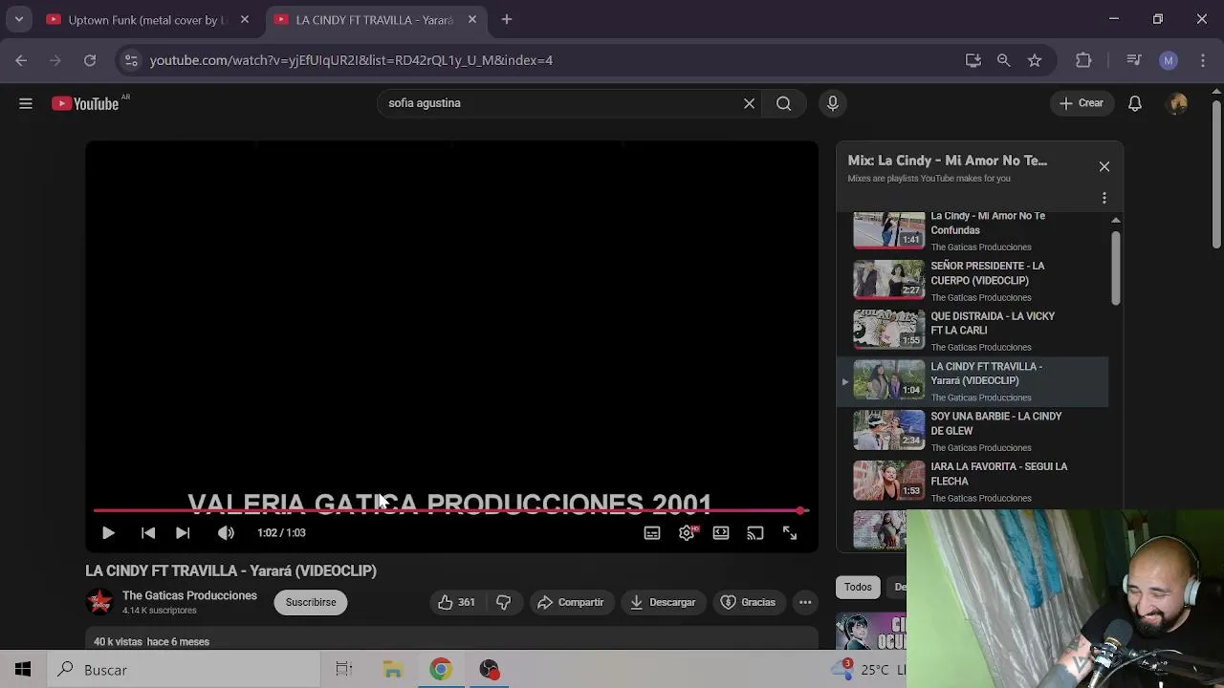Play QUE DISTRAIDA - LA VICKY video
Image resolution: width=1224 pixels, height=688 pixels.
click(x=973, y=331)
